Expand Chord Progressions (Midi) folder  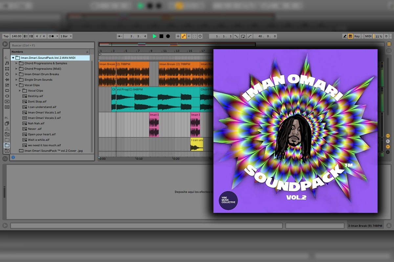coord(17,69)
